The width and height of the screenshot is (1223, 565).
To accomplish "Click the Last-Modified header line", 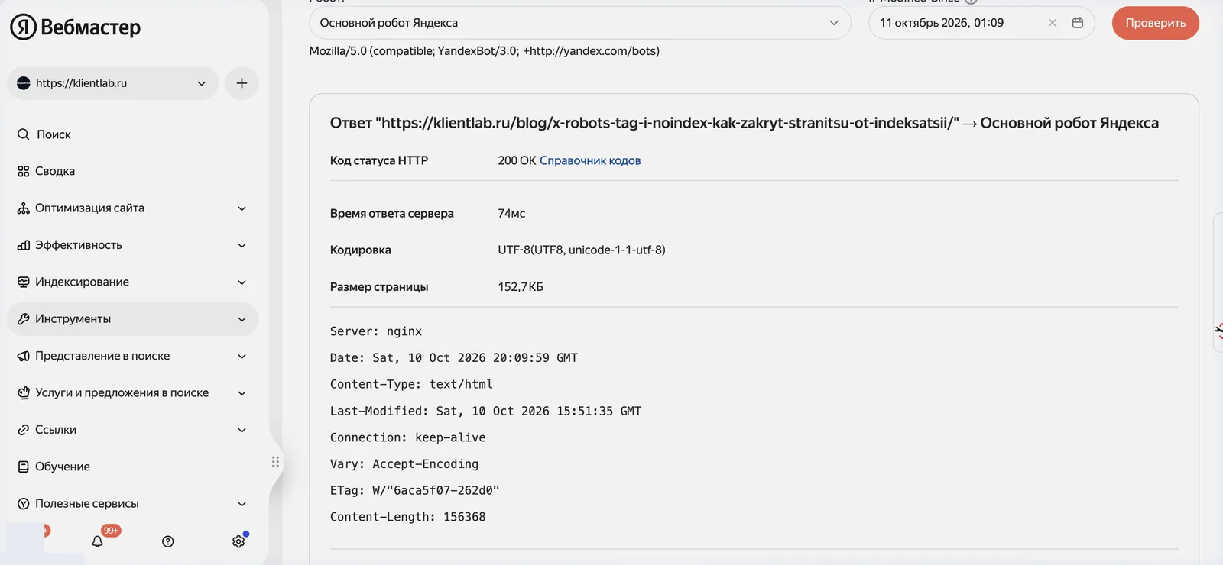I will click(x=485, y=411).
